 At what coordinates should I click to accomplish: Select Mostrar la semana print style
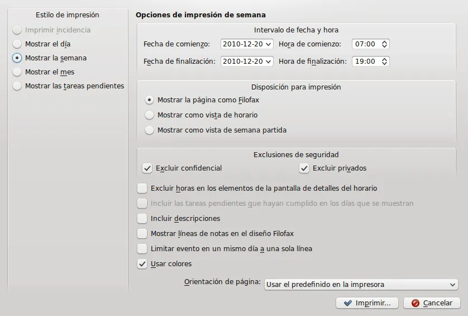tap(17, 58)
